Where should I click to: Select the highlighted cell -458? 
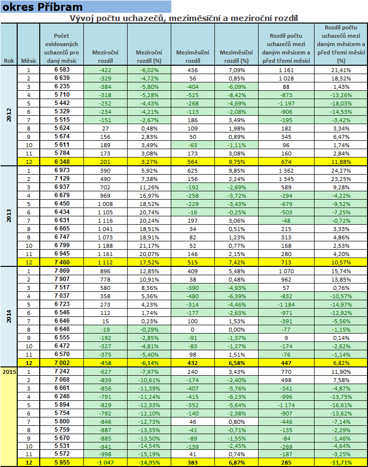tap(105, 363)
